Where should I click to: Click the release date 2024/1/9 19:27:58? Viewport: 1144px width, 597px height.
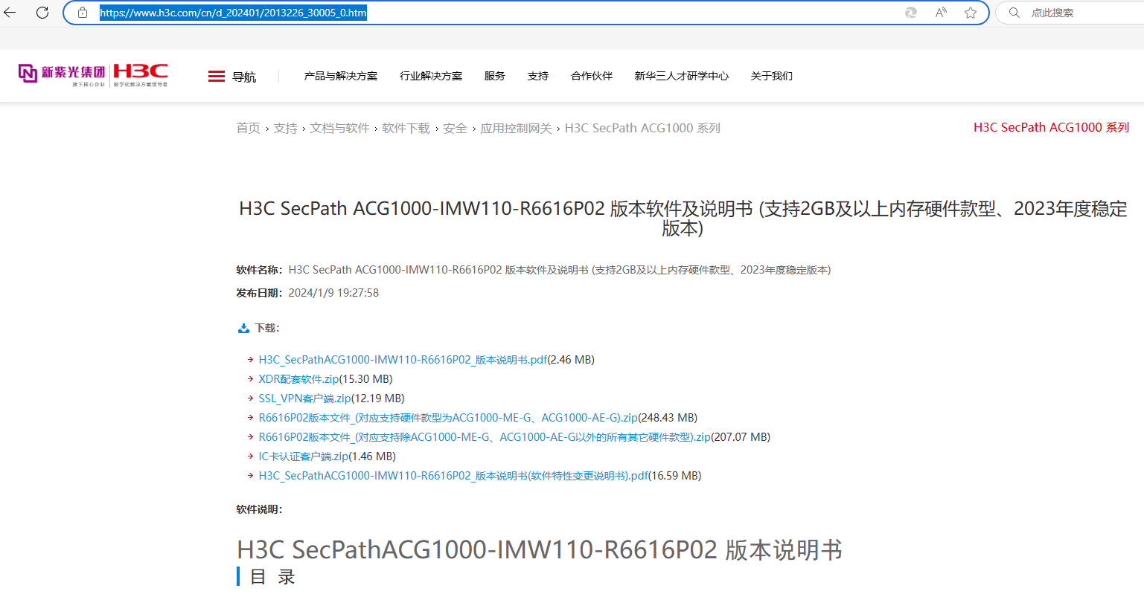333,293
